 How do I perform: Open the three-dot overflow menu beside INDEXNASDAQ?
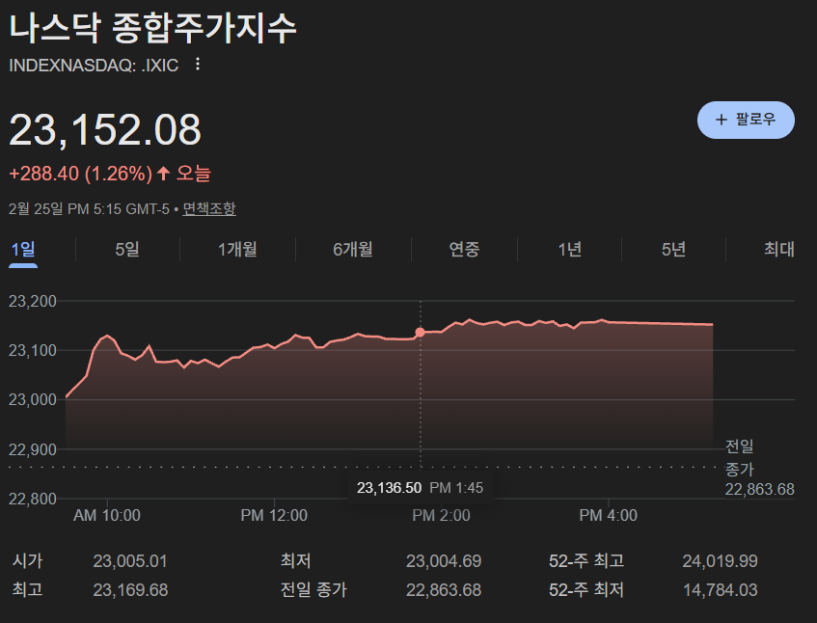197,65
